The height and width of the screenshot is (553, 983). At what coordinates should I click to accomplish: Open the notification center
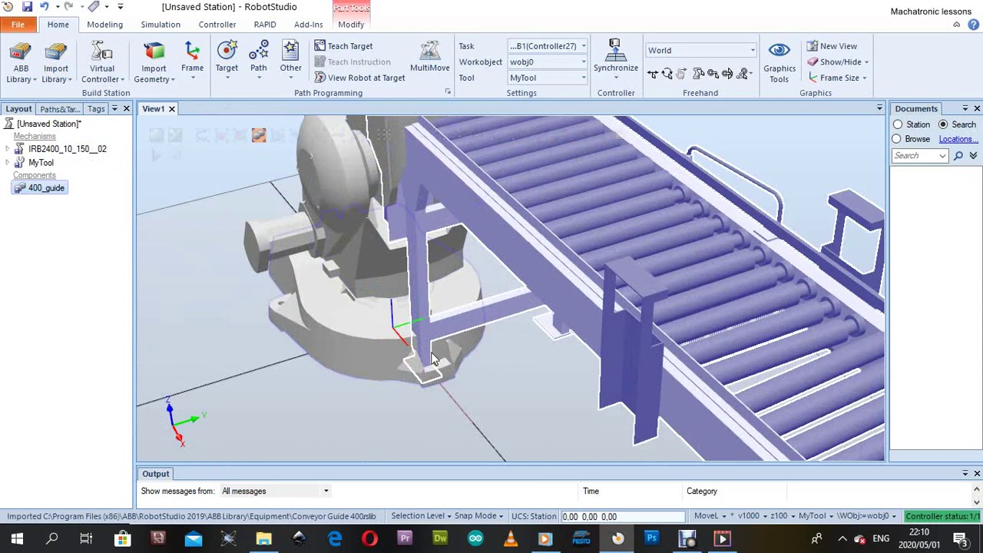click(x=960, y=538)
